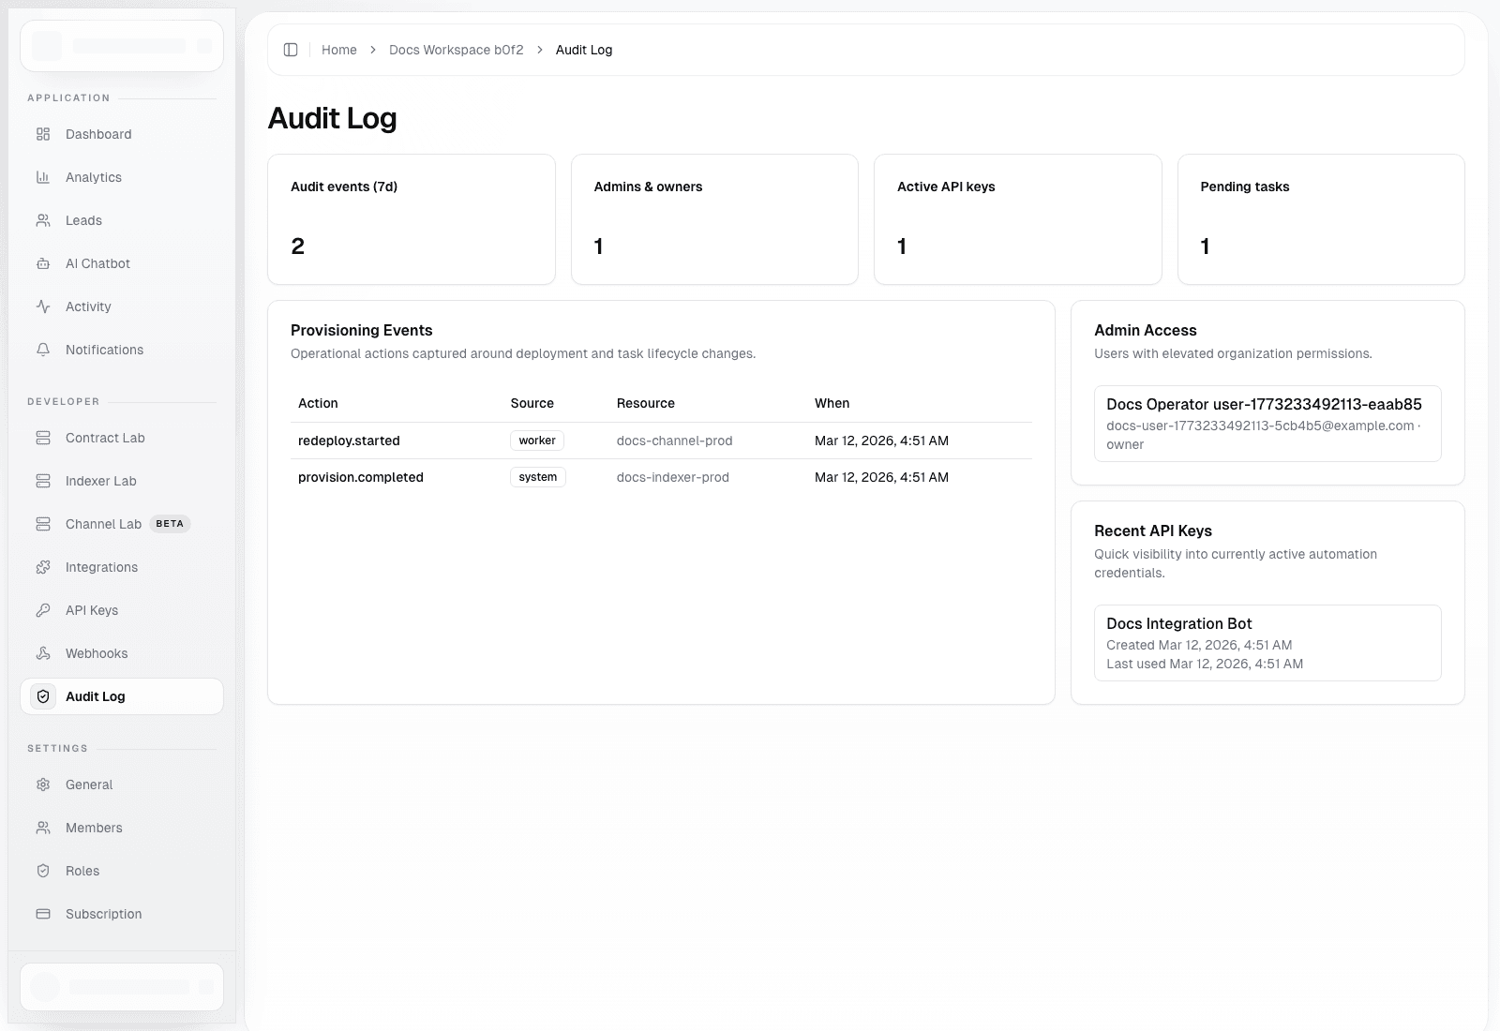Click the Audit Log shield icon

(43, 696)
